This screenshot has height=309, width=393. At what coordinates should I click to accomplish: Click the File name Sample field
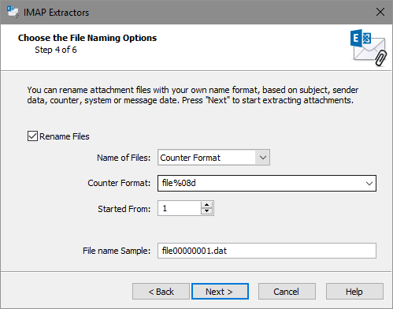click(267, 251)
